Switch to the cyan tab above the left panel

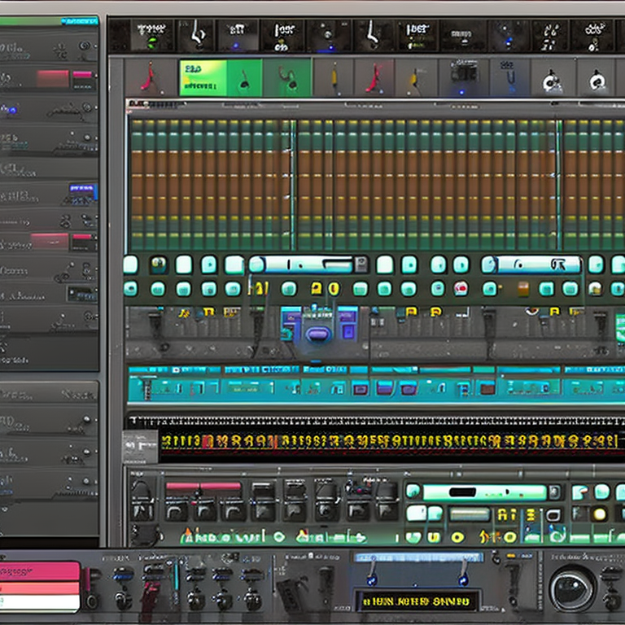(x=80, y=21)
